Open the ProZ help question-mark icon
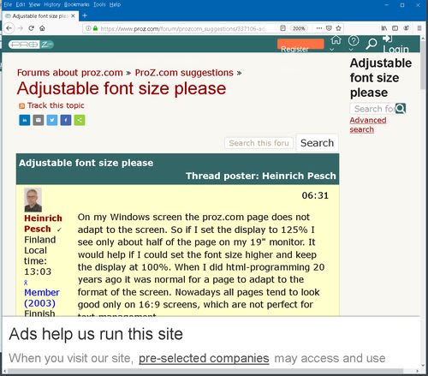 tap(354, 40)
